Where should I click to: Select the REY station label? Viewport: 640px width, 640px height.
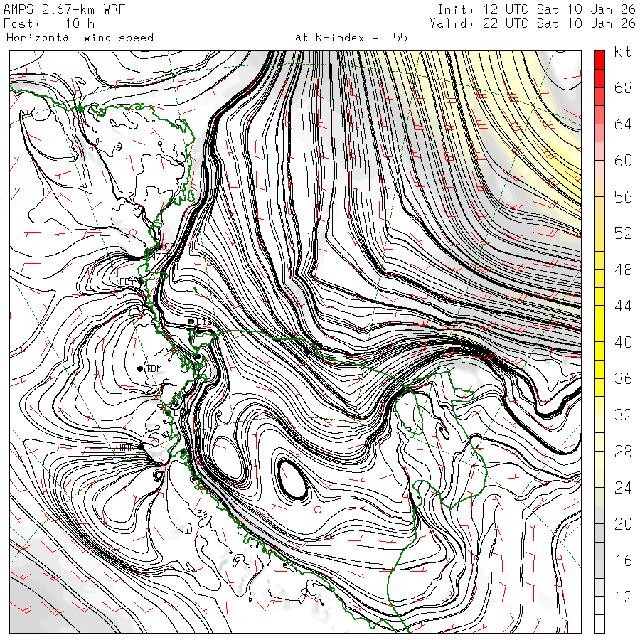[128, 282]
